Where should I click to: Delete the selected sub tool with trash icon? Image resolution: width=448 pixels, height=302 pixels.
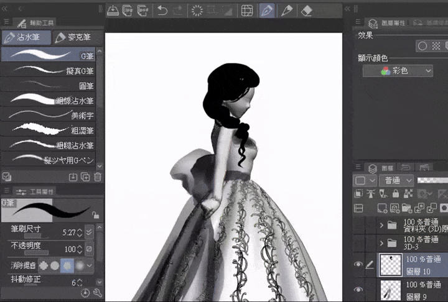(98, 177)
